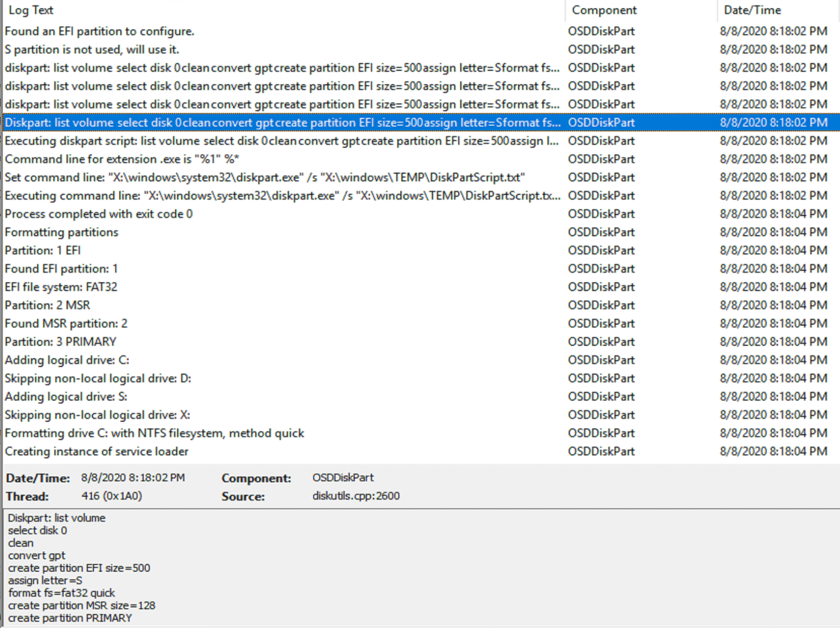840x628 pixels.
Task: Select the 'Found an EFI partition to configure' entry
Action: (99, 31)
